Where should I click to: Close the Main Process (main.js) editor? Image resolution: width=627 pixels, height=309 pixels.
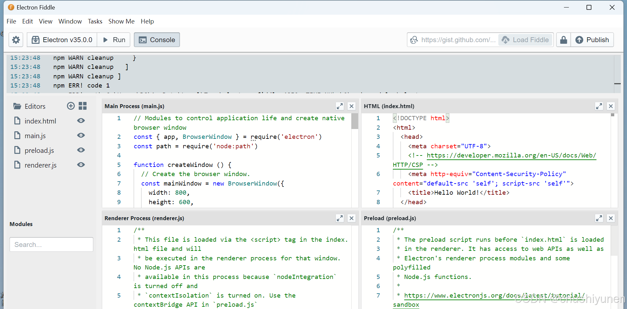[351, 106]
